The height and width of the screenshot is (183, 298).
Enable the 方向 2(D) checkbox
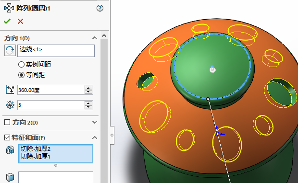(x=7, y=122)
